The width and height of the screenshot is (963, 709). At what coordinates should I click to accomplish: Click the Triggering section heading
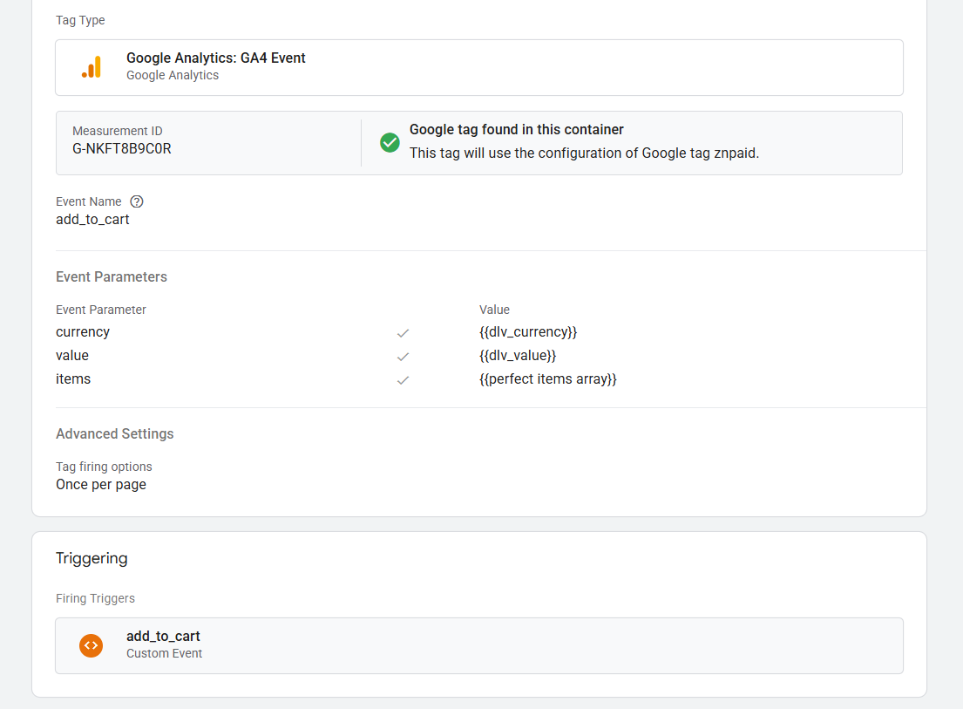coord(92,558)
